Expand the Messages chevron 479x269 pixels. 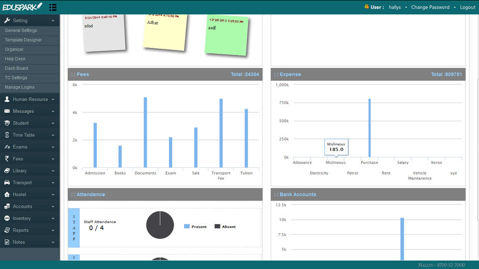tap(53, 111)
